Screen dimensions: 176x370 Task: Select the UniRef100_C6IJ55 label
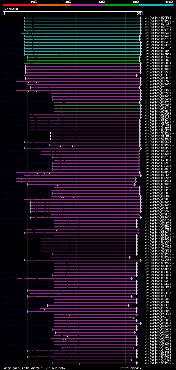158,154
